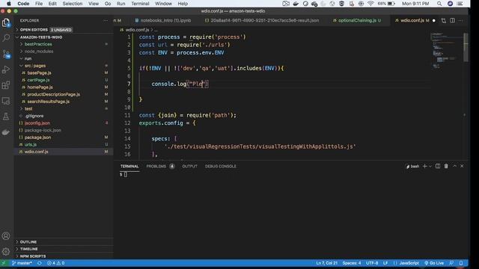Switch to the Output panel tab
Screen dimensions: 479x269
(x=189, y=166)
